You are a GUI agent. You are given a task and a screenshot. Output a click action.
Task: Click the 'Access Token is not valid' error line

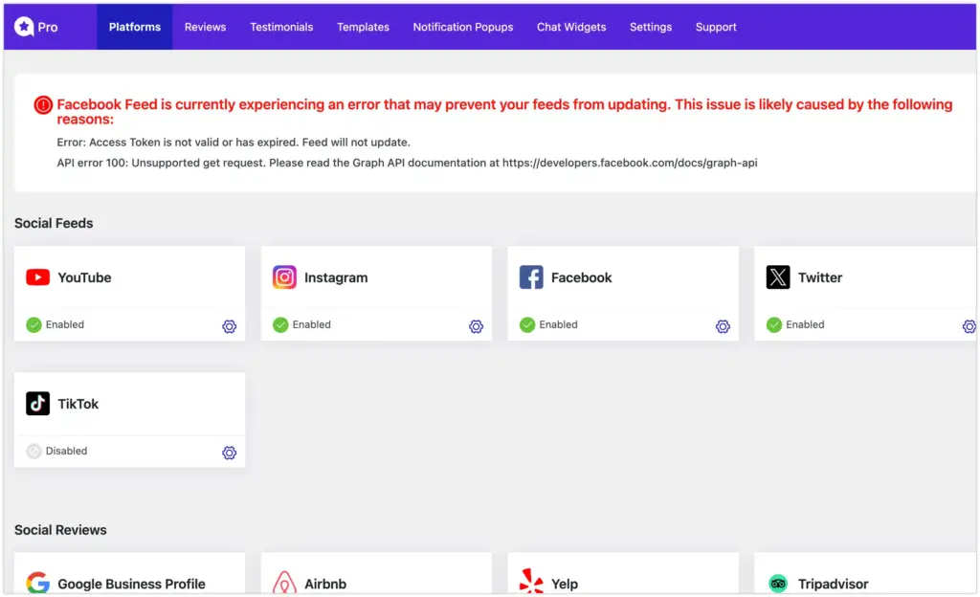coord(234,143)
